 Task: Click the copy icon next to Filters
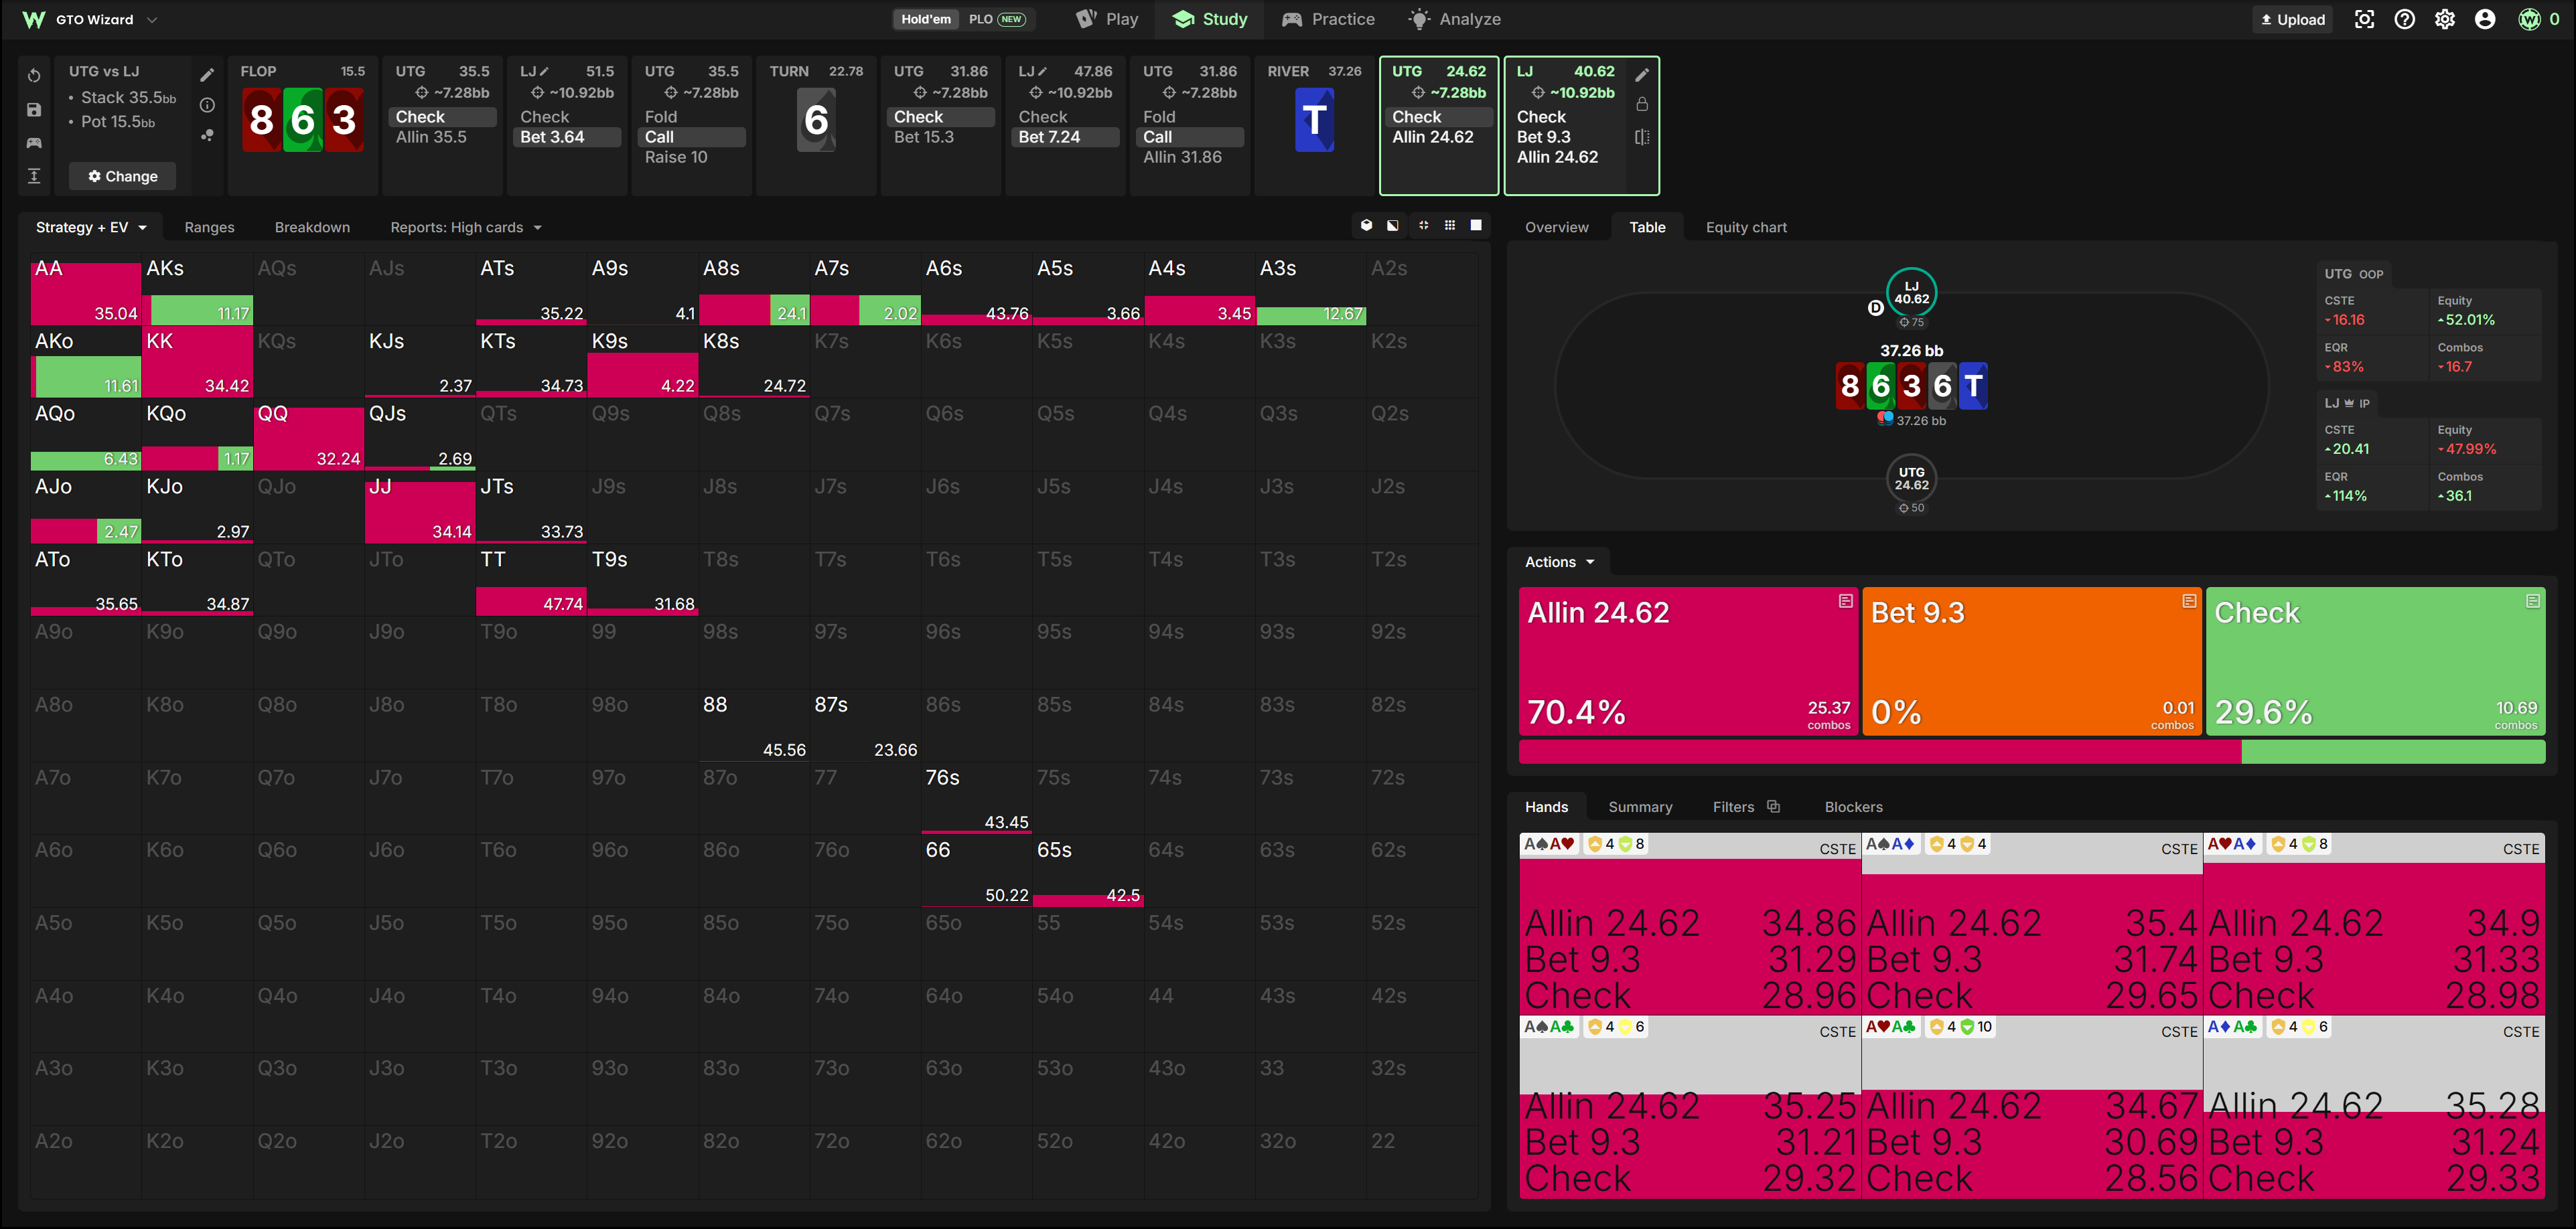(x=1774, y=807)
